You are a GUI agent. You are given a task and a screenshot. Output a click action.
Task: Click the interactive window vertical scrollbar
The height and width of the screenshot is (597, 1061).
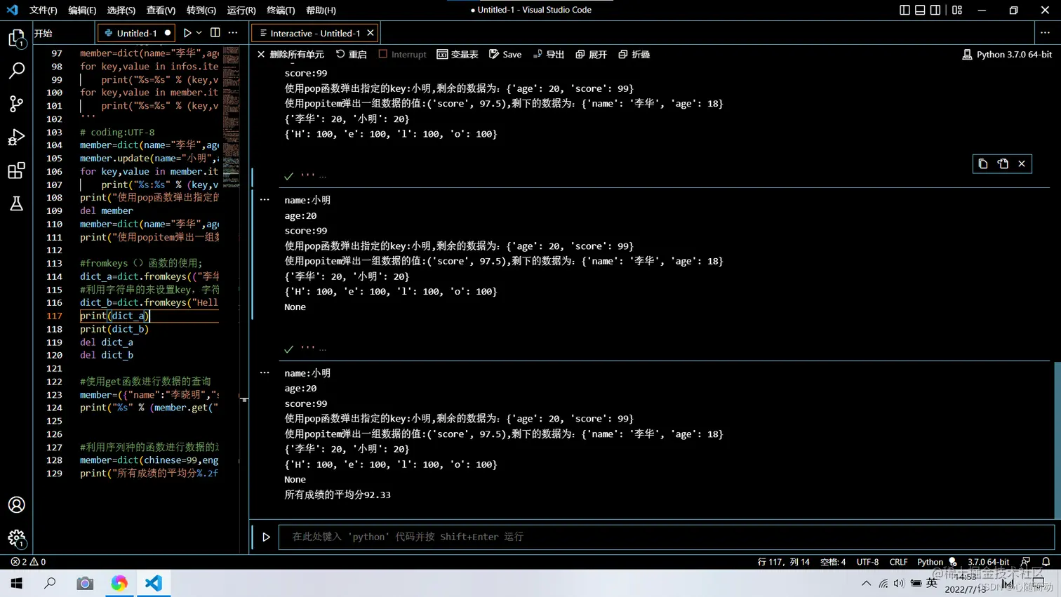coord(1057,440)
